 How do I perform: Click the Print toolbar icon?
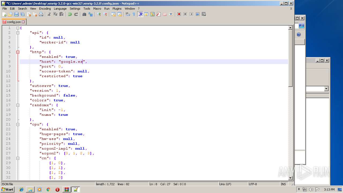(41, 14)
